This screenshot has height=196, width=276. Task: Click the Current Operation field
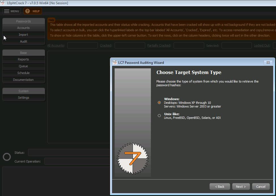pos(77,161)
